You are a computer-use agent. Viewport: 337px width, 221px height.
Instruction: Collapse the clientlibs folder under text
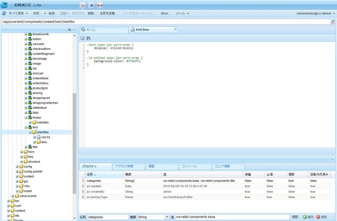point(30,132)
